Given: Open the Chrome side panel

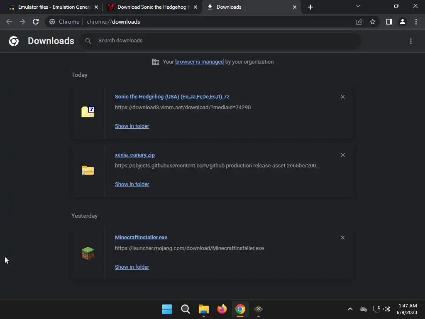Looking at the screenshot, I should point(389,22).
